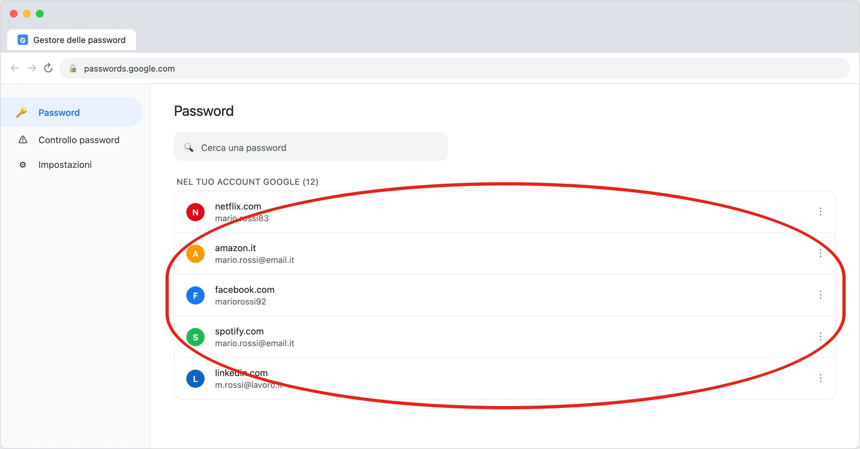Image resolution: width=860 pixels, height=449 pixels.
Task: Click the warning triangle Controllo password icon
Action: (x=23, y=140)
